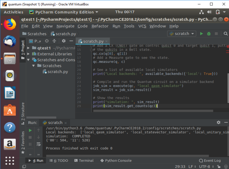Viewport: 229px width, 169px height.
Task: Click the editor horizontal scrollbar
Action: click(153, 111)
